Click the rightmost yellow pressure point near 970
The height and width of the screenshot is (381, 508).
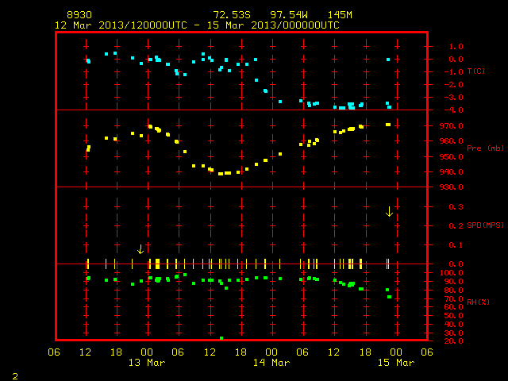pos(388,125)
